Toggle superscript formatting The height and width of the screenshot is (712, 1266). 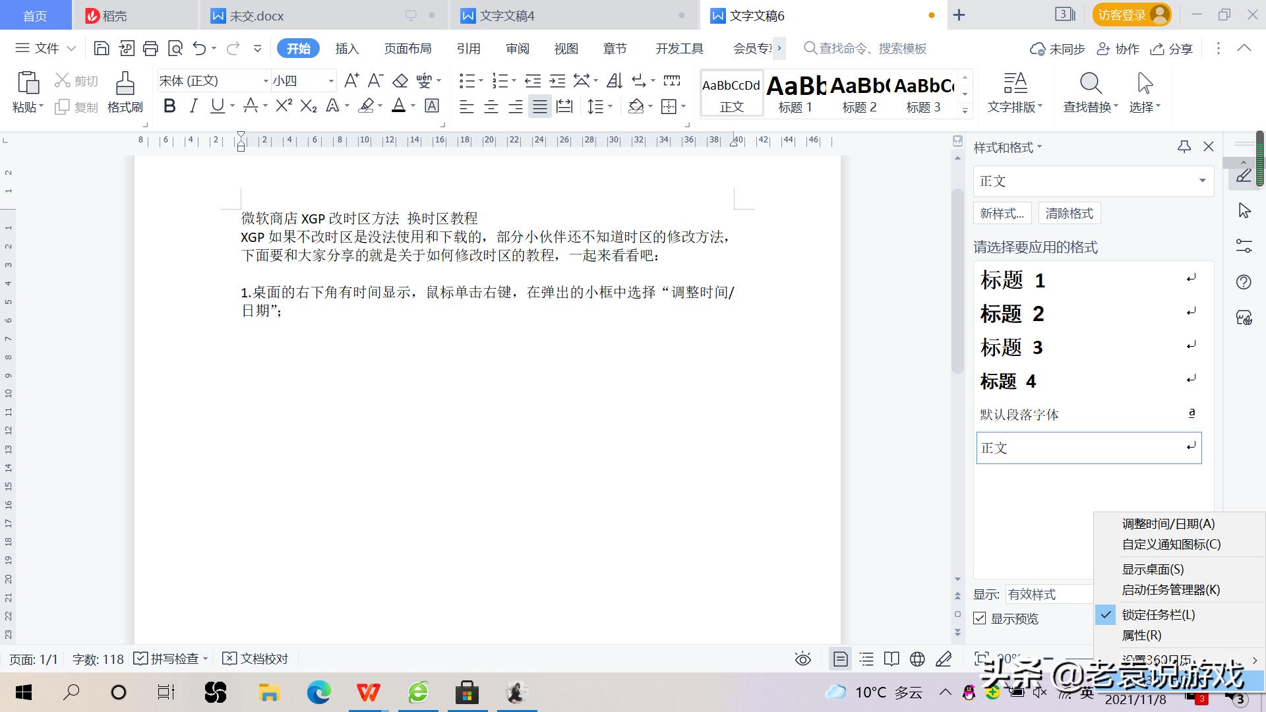click(x=282, y=105)
